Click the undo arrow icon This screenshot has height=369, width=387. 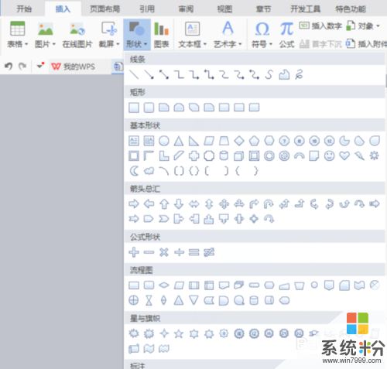point(9,67)
